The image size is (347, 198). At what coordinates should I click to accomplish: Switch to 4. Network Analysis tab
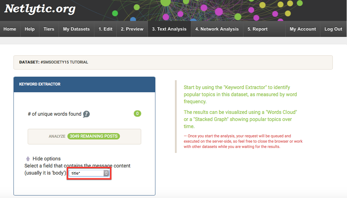click(x=217, y=29)
